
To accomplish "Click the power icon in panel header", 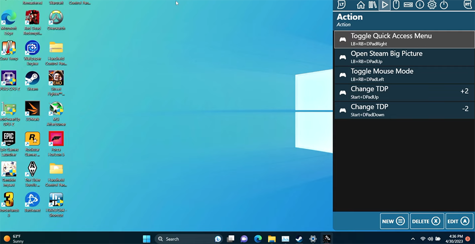I will 444,5.
